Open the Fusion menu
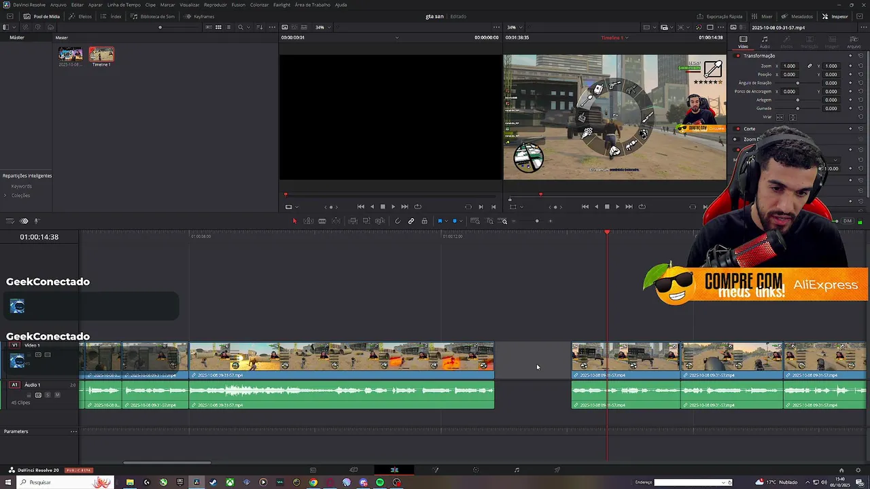 [x=238, y=5]
